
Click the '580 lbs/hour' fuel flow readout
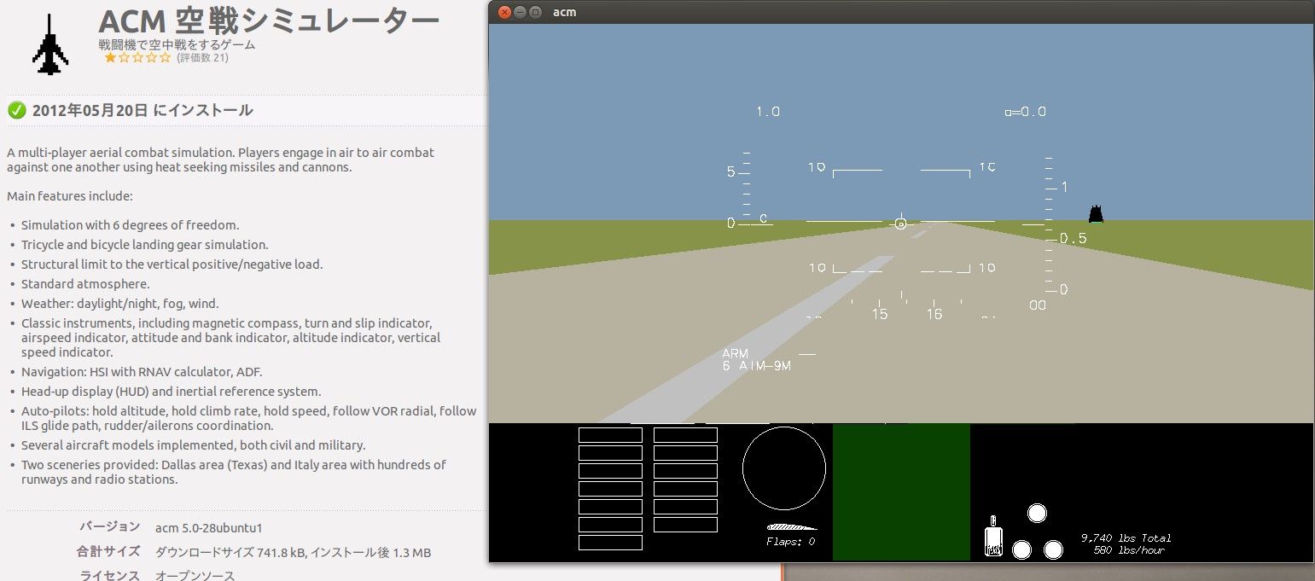click(1129, 550)
